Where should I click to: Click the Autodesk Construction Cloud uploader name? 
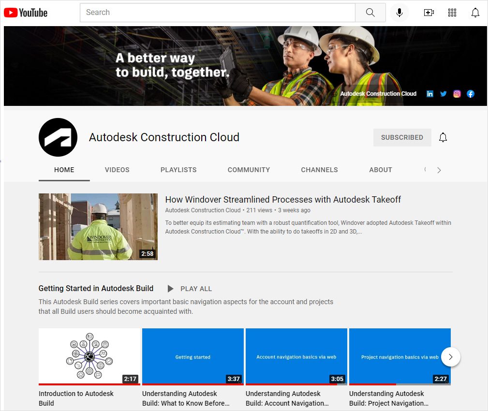(x=203, y=210)
